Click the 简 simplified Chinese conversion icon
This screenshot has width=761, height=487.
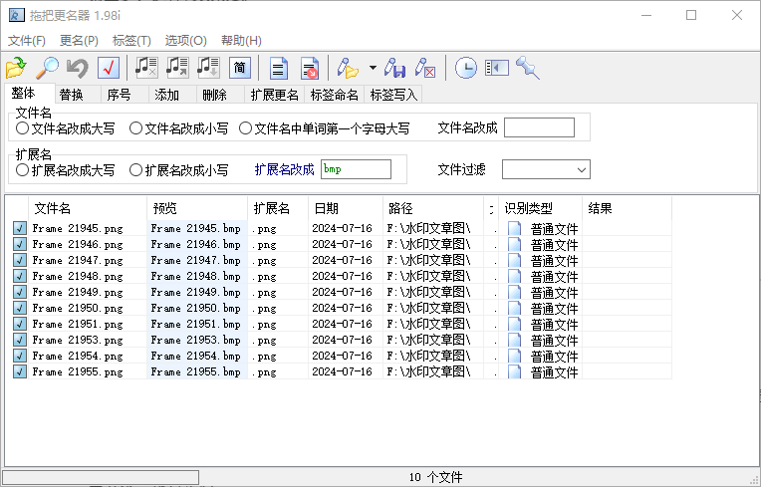[240, 68]
